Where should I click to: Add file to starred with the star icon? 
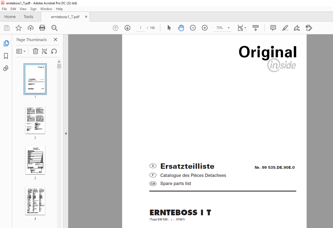pos(18,28)
